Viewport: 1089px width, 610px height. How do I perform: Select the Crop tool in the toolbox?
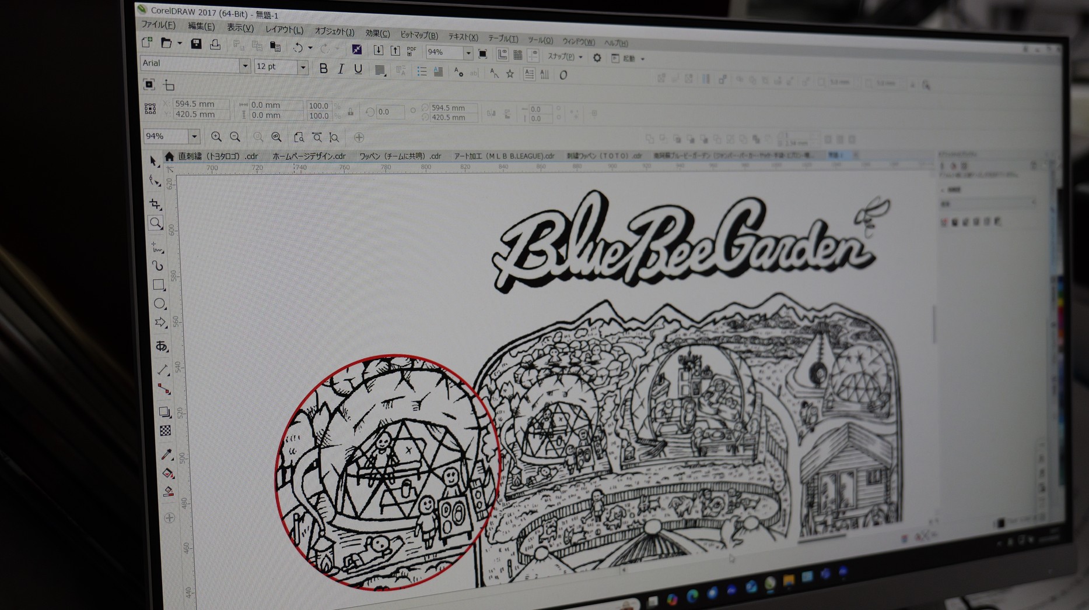155,204
